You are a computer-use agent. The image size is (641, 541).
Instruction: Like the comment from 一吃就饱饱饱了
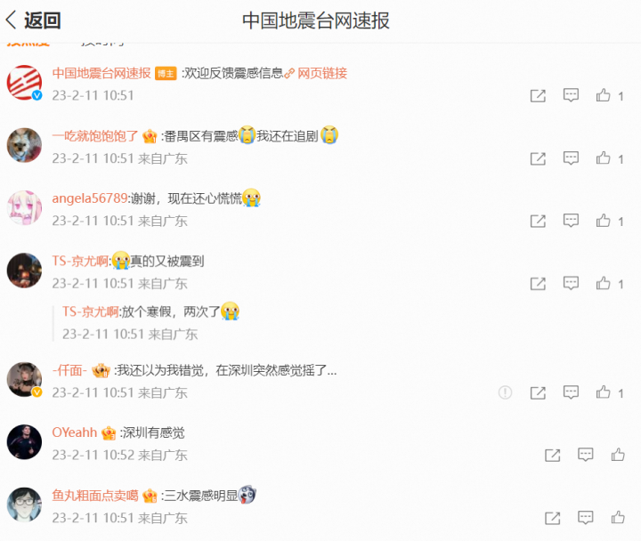click(603, 158)
